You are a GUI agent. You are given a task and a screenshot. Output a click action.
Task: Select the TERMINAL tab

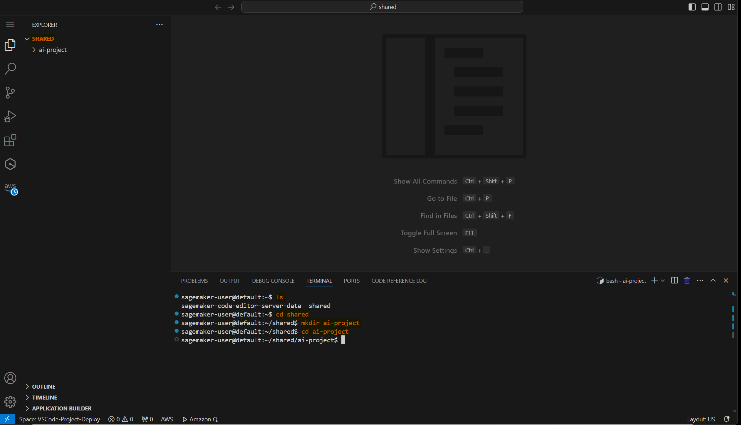tap(319, 281)
